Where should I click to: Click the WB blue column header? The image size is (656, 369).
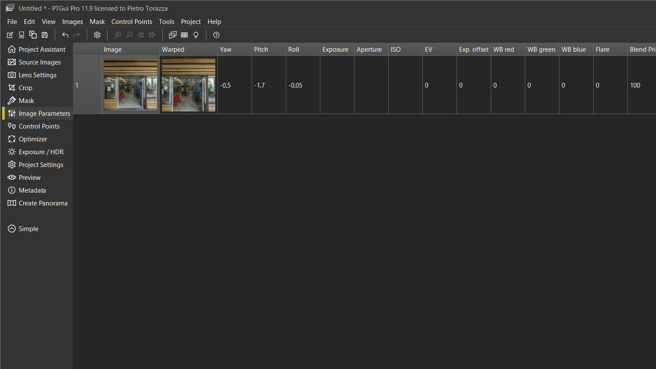[576, 50]
